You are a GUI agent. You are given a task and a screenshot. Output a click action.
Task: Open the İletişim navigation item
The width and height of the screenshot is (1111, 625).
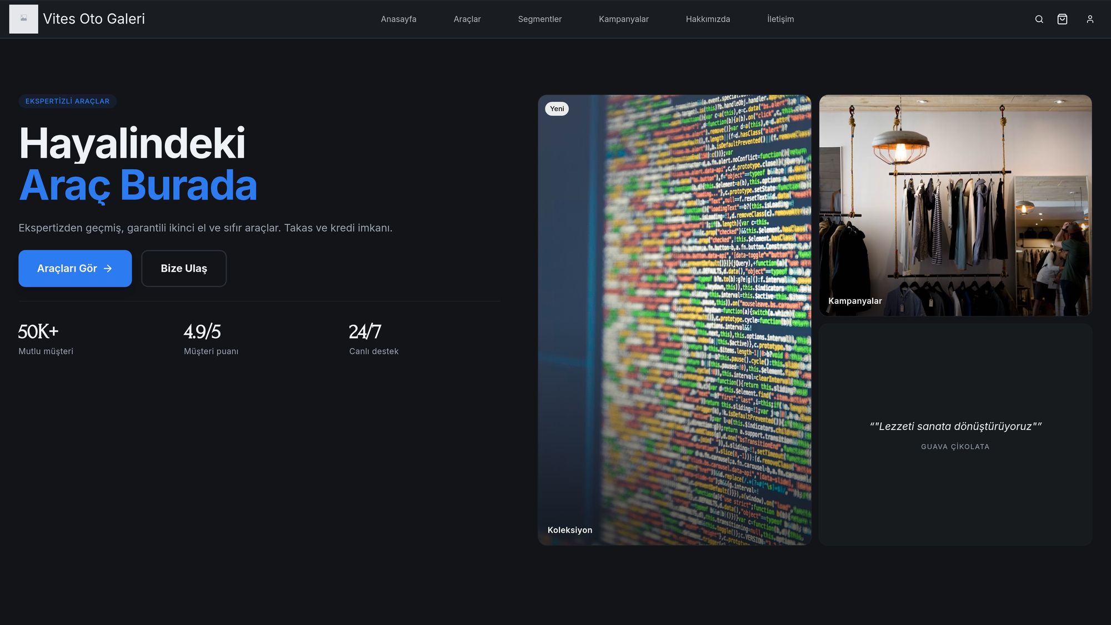[x=780, y=19]
